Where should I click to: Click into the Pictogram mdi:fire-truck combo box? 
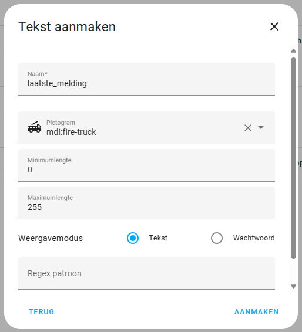pyautogui.click(x=146, y=128)
